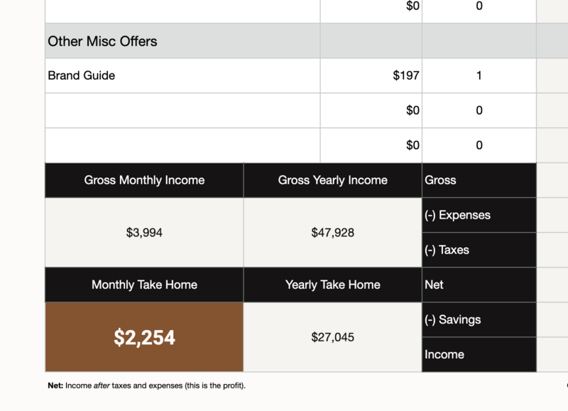The width and height of the screenshot is (568, 411).
Task: Select the Monthly Take Home header
Action: click(x=144, y=285)
